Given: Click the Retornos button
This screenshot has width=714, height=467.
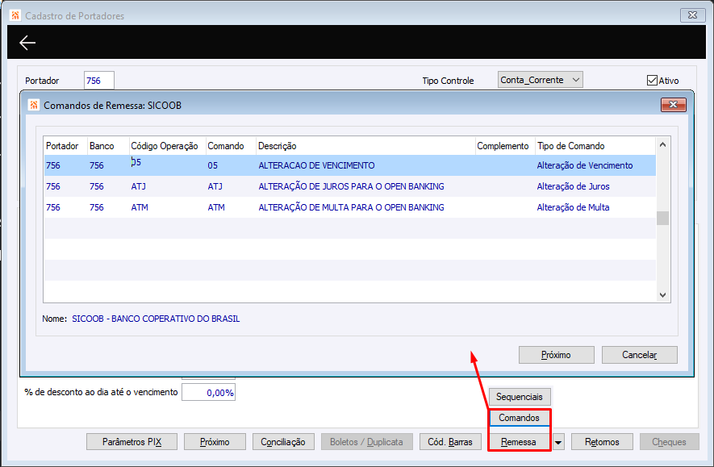Looking at the screenshot, I should pyautogui.click(x=602, y=442).
